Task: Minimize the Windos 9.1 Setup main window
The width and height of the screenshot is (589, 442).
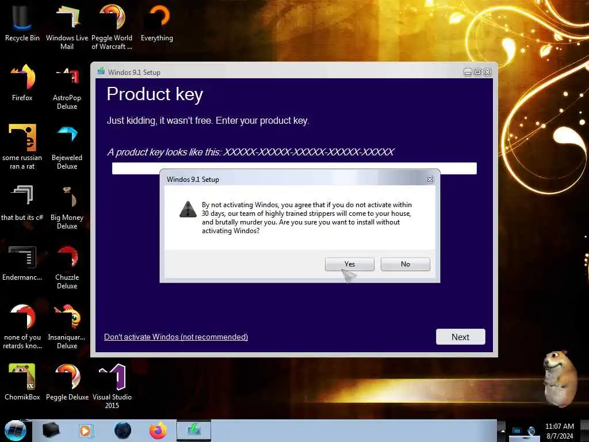Action: point(468,72)
